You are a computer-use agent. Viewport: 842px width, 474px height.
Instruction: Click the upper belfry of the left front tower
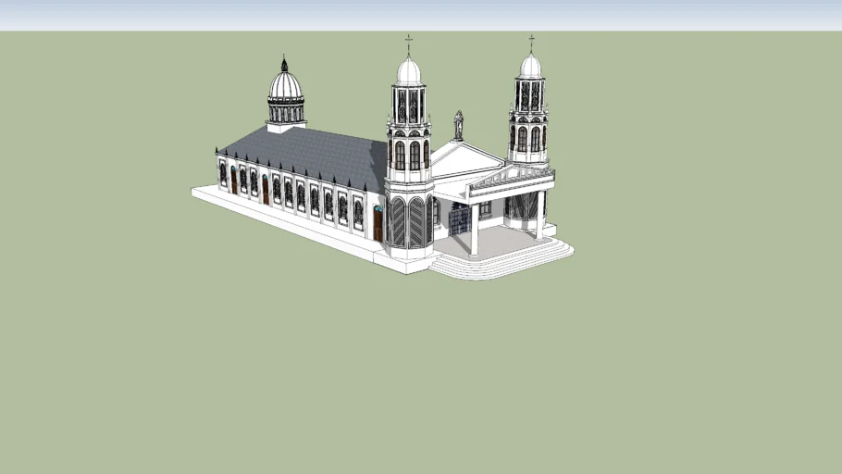408,105
